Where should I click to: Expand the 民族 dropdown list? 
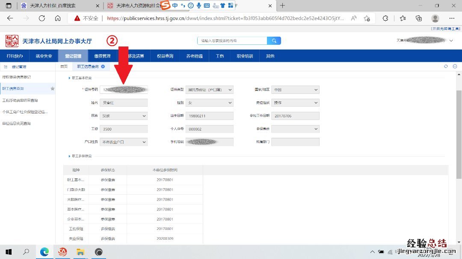click(x=124, y=116)
